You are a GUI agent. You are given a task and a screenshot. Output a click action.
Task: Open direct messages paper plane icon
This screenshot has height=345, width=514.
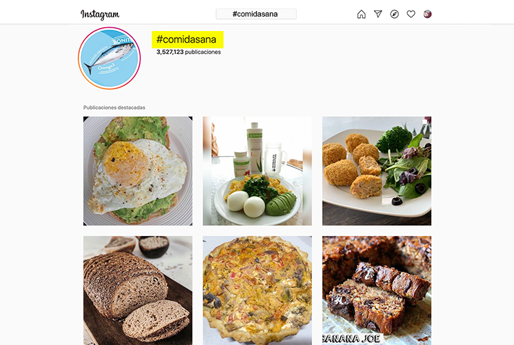378,14
